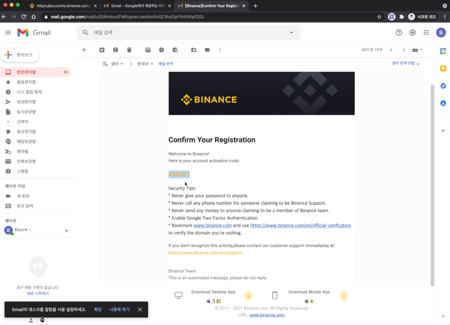Screen dimensions: 450x325
Task: Add email to Tasks
Action: [x=175, y=50]
